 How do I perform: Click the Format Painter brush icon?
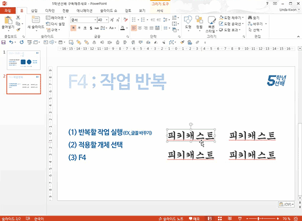click(18, 30)
